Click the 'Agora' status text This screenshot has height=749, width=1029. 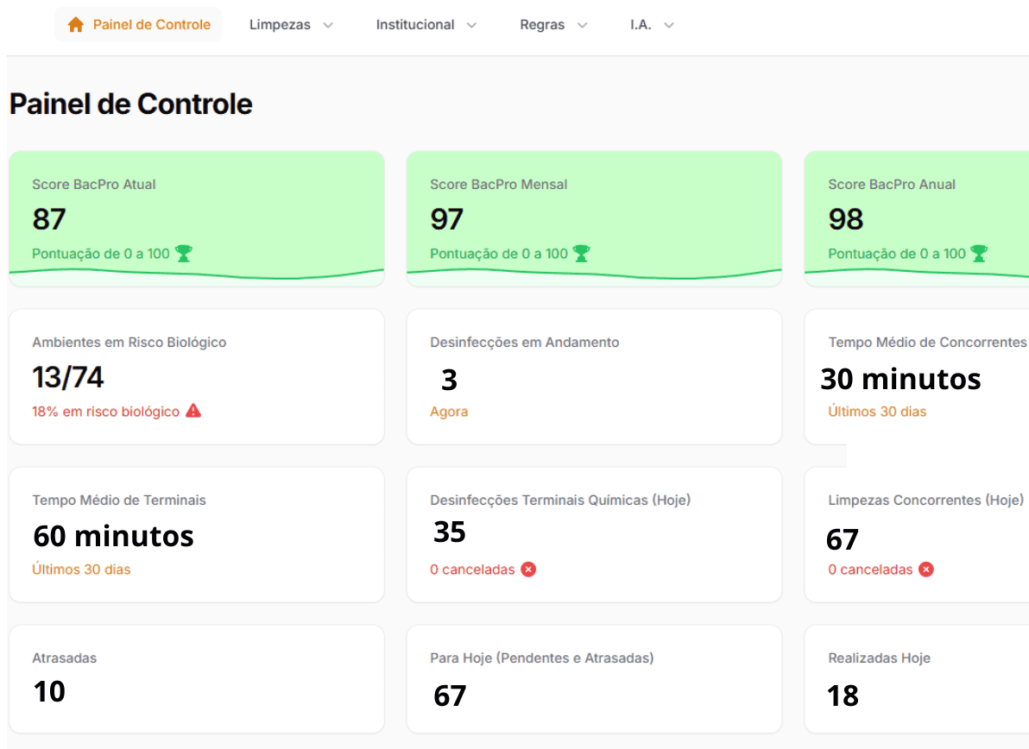click(449, 412)
